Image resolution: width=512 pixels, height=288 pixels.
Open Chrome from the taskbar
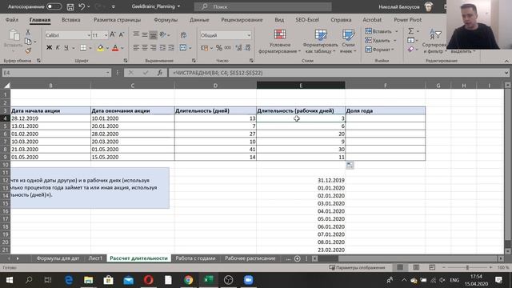point(189,280)
